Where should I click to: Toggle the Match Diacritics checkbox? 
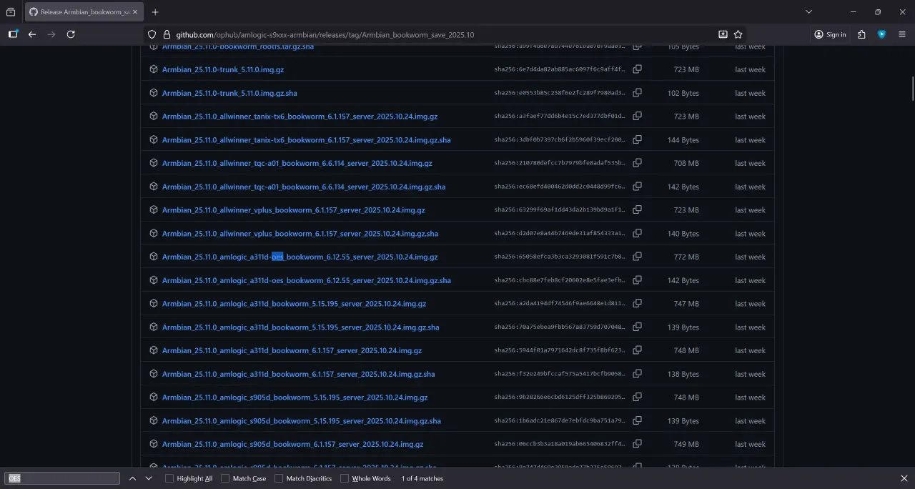coord(279,478)
